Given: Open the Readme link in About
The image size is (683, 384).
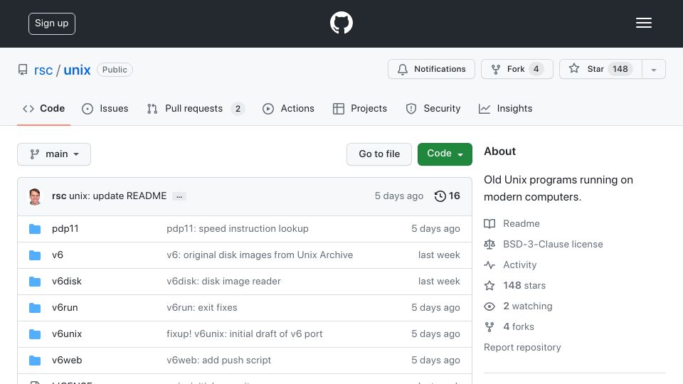Looking at the screenshot, I should click(521, 224).
